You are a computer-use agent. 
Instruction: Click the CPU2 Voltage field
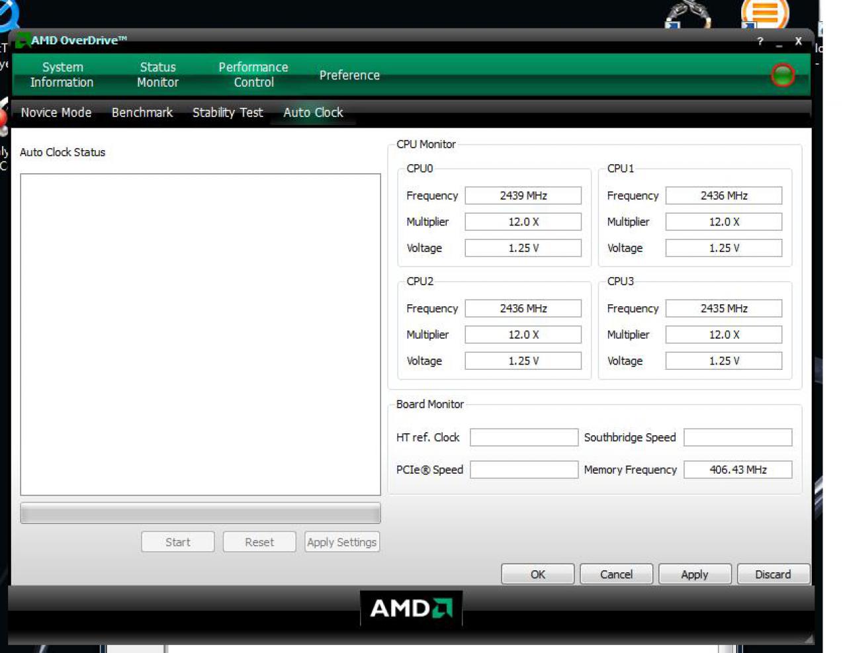pos(523,361)
